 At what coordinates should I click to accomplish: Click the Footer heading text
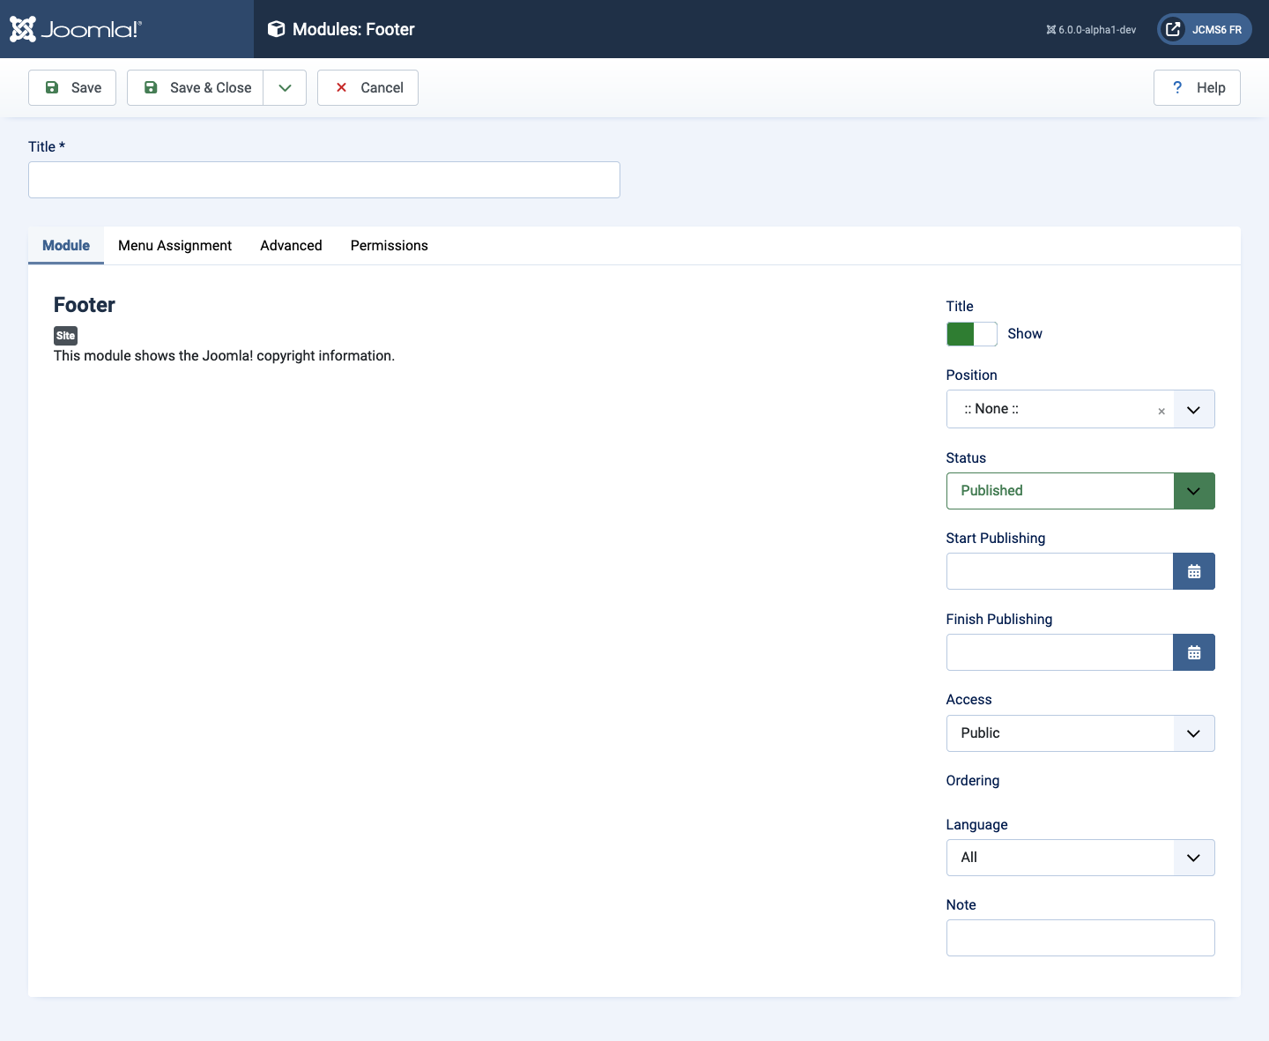click(85, 305)
